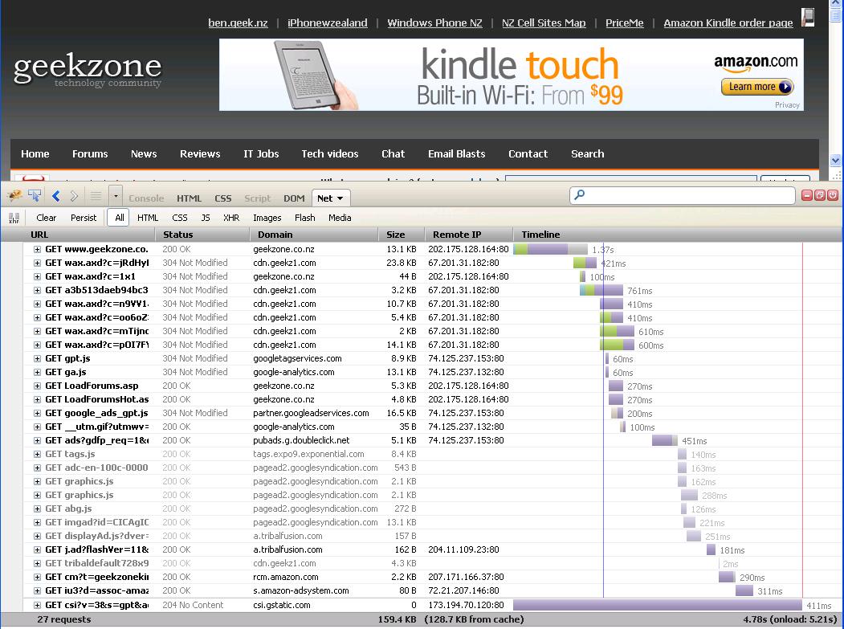Sort by the Remote IP column
Image resolution: width=844 pixels, height=629 pixels.
[469, 235]
